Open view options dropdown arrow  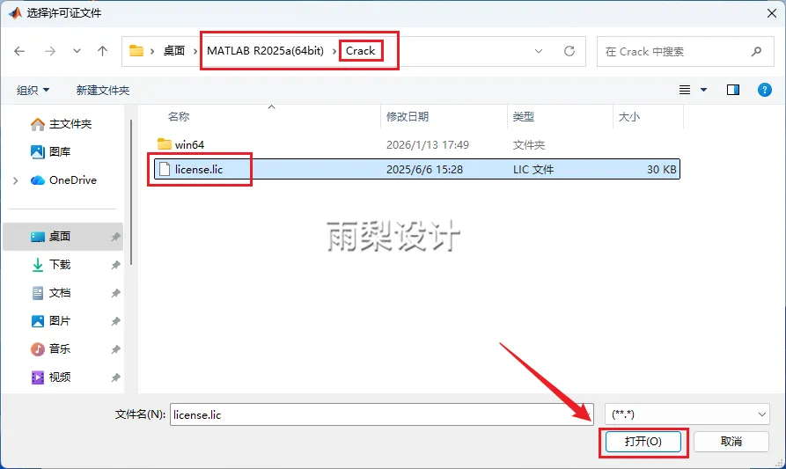tap(704, 90)
